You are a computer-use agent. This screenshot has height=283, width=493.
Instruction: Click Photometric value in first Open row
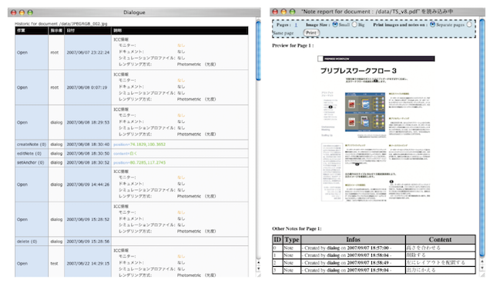[x=196, y=64]
